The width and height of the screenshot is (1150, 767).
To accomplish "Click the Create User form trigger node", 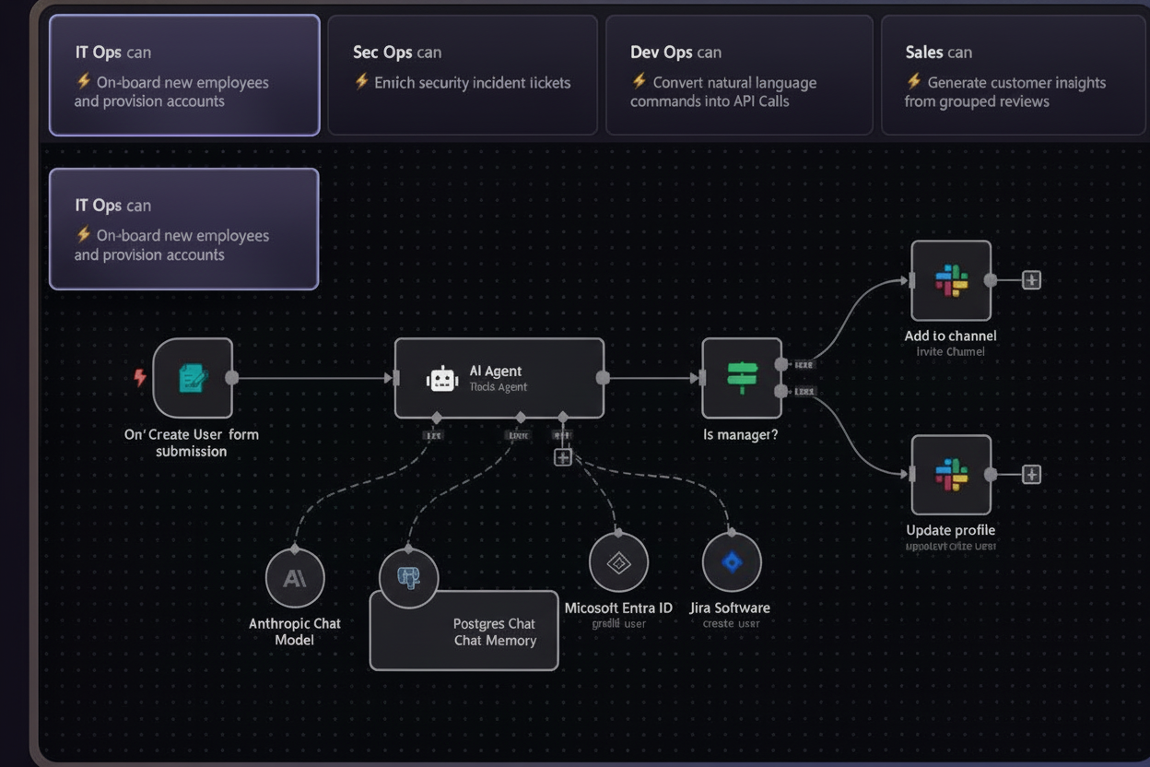I will tap(193, 378).
